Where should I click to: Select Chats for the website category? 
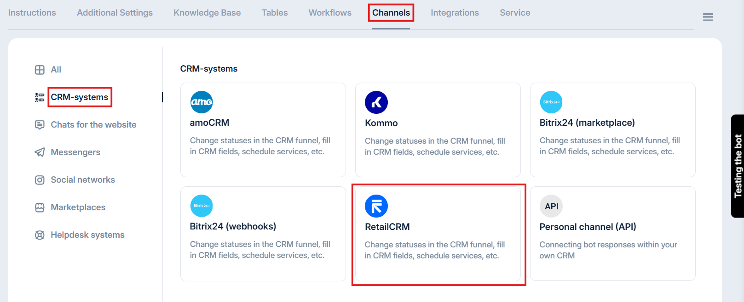coord(93,125)
